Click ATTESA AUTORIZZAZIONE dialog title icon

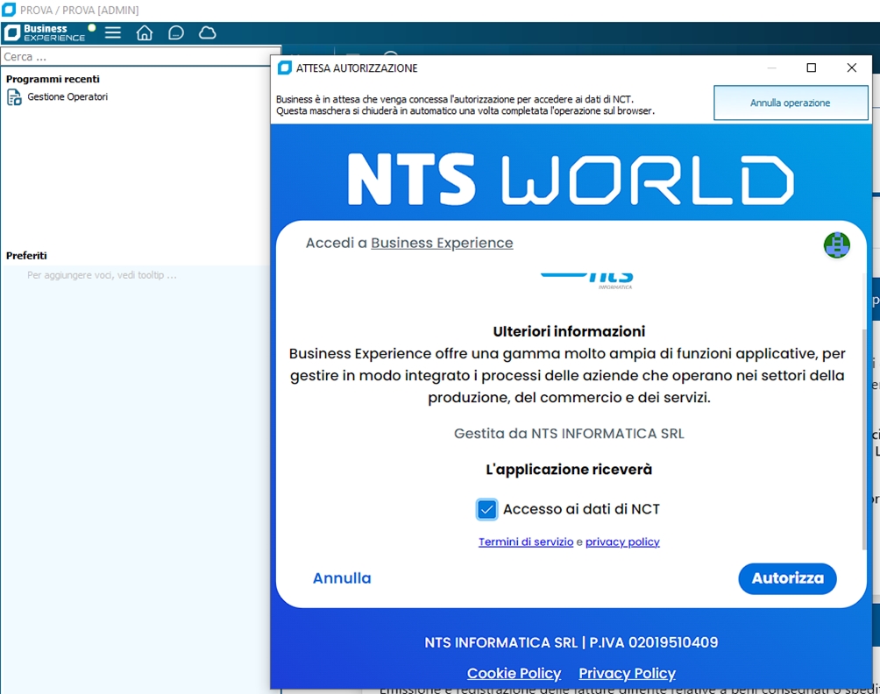(x=285, y=67)
